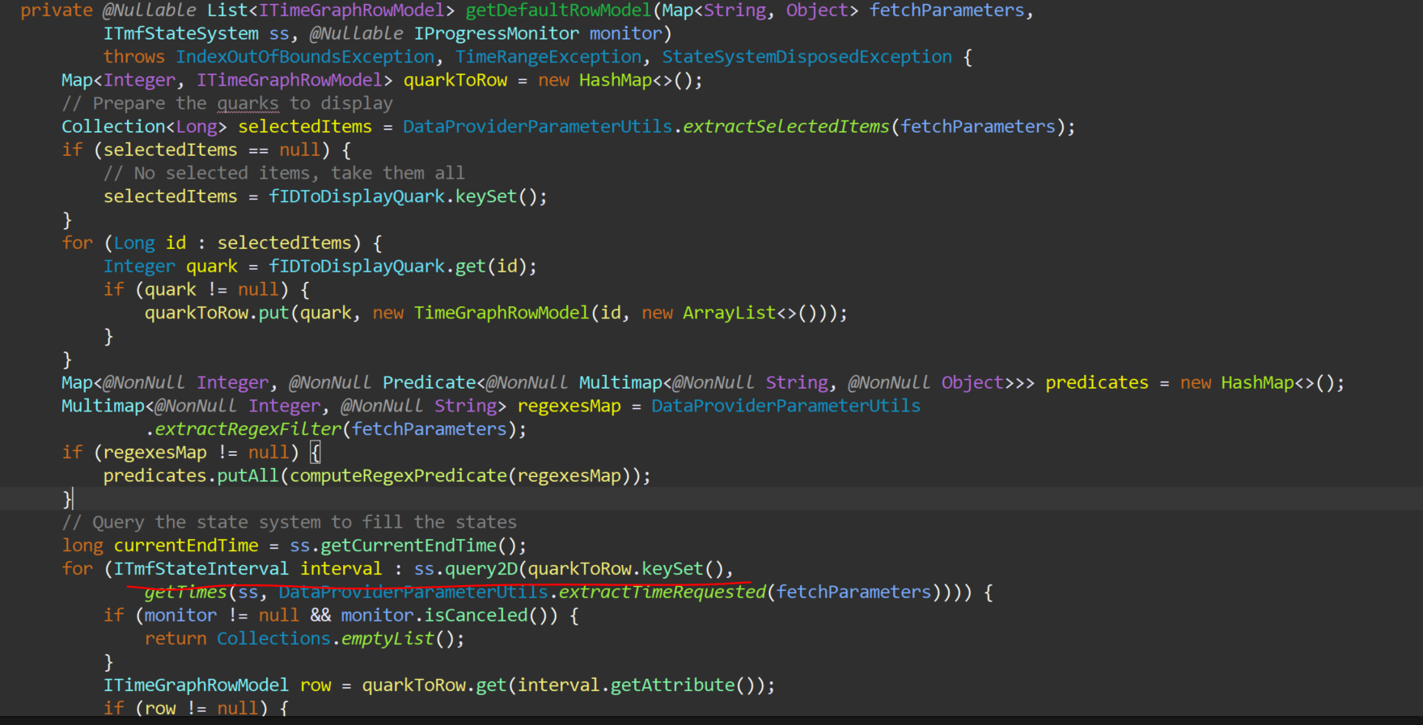The image size is (1423, 725).
Task: Place cursor on extractTimeRequested method
Action: click(662, 592)
